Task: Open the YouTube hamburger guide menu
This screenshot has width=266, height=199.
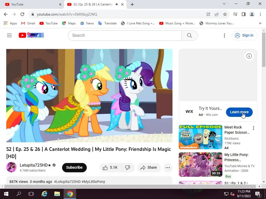Action: click(x=9, y=35)
